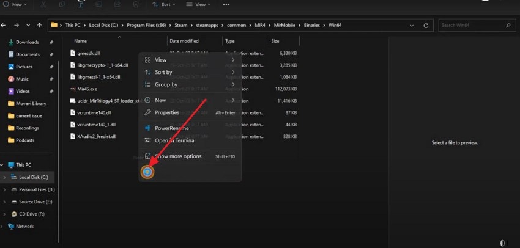The width and height of the screenshot is (520, 248).
Task: Click the magnifier icon in search box
Action: 508,25
